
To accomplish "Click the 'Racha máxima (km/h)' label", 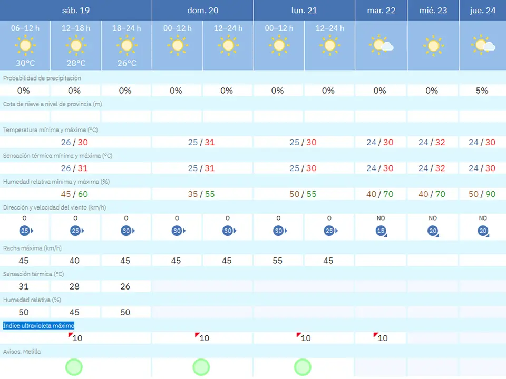I will (x=32, y=248).
